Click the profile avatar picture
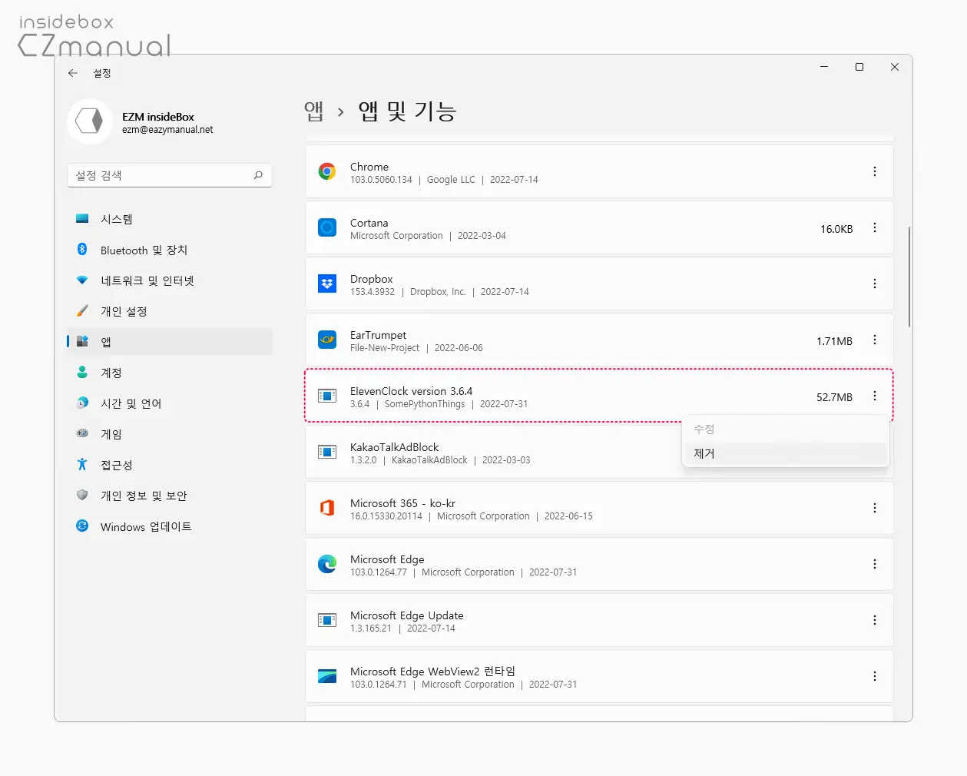 [90, 121]
